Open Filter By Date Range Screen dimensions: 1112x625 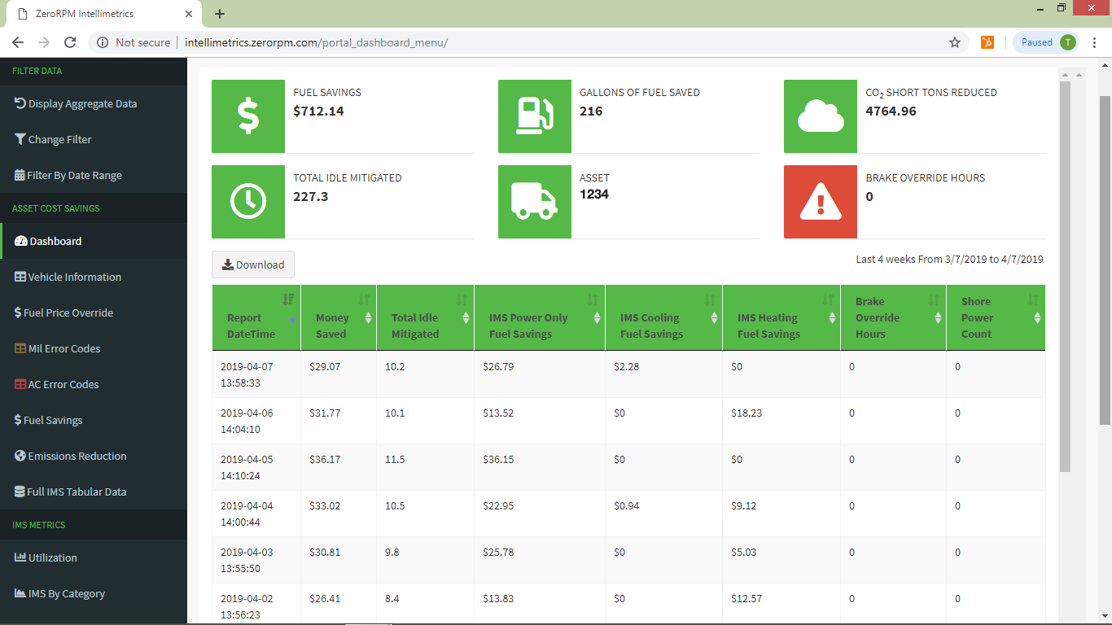pos(68,176)
